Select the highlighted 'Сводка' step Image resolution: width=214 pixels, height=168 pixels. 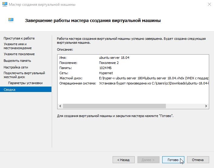26,89
